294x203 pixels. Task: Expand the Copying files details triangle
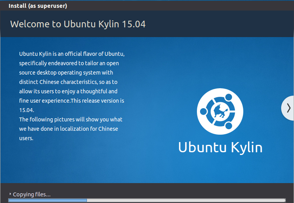10,194
